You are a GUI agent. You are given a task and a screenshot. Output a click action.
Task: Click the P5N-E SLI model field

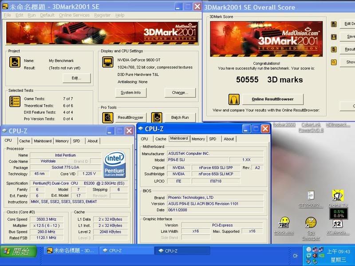[x=198, y=160]
